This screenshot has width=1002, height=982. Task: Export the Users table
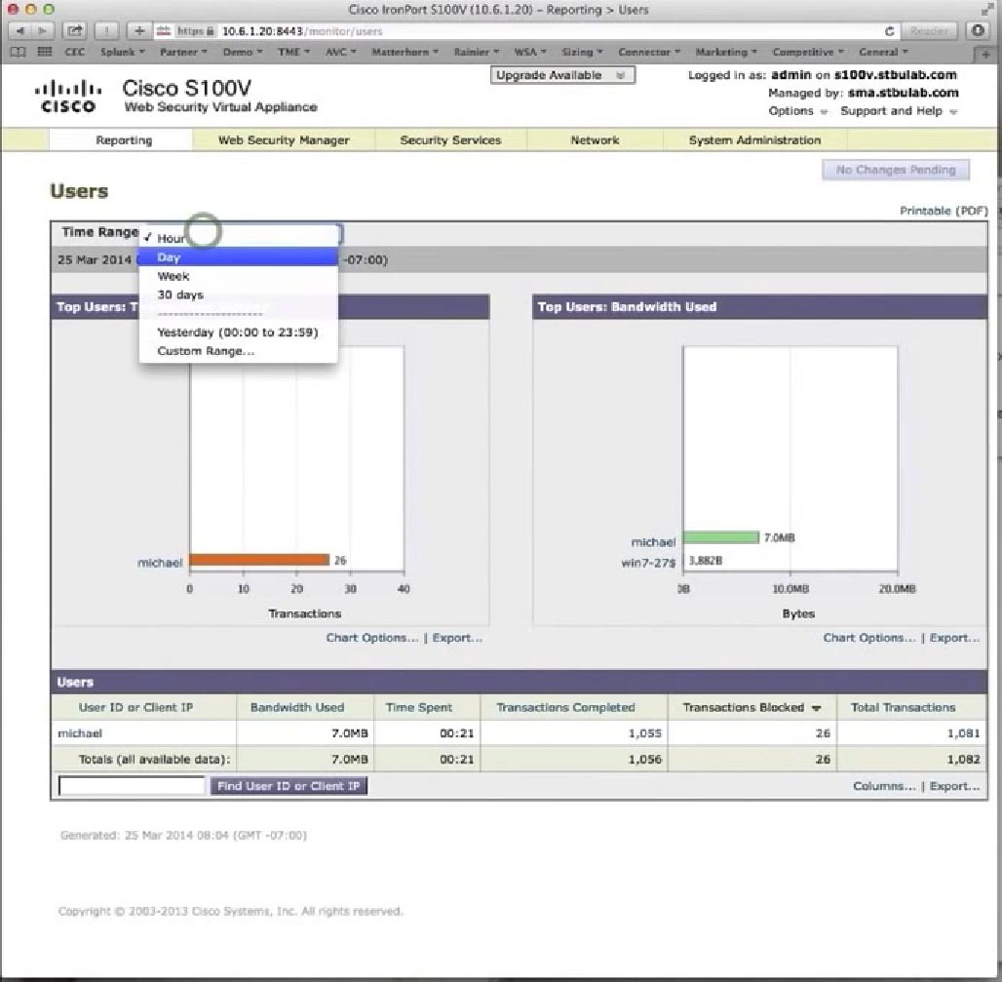(954, 786)
